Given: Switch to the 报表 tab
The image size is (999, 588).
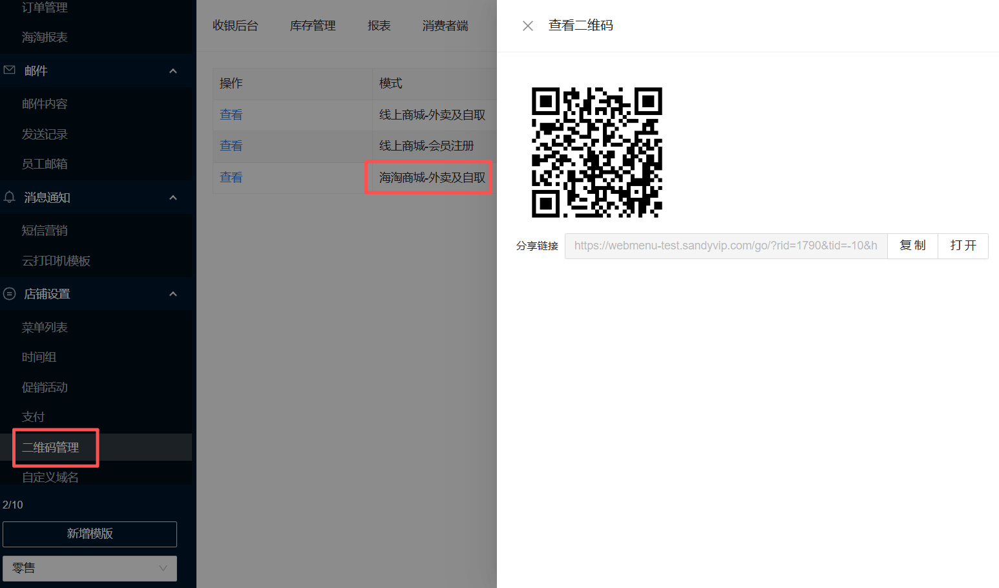Looking at the screenshot, I should coord(379,26).
